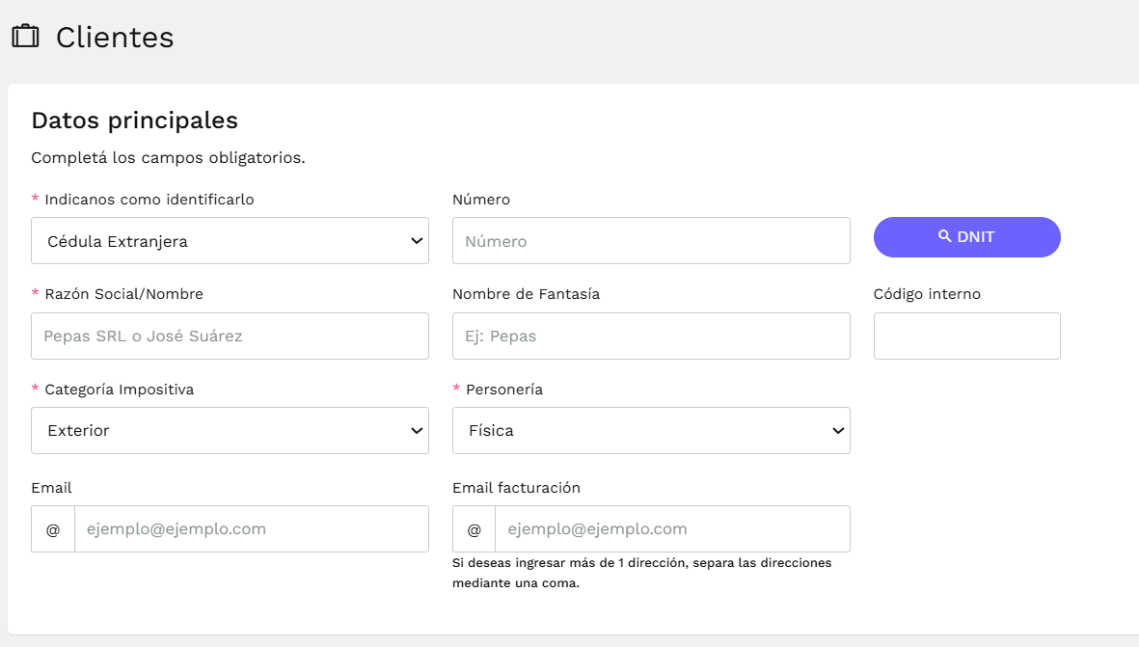
Task: Click the 'Número' label
Action: 481,200
